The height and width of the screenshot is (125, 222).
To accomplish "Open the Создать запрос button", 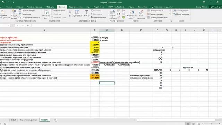I will pyautogui.click(x=15, y=14).
